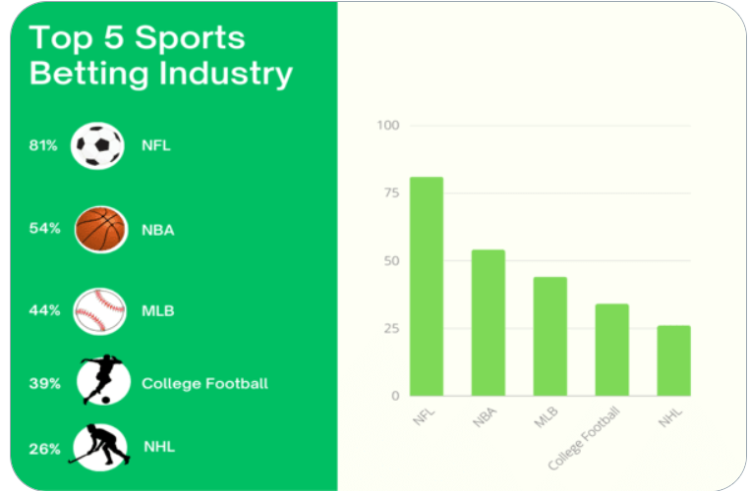Select the 54% percentage label

click(44, 228)
